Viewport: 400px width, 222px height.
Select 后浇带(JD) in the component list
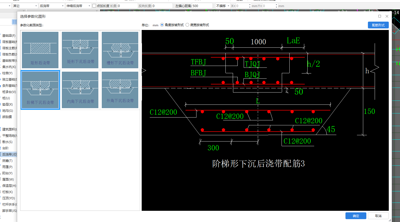point(9,154)
